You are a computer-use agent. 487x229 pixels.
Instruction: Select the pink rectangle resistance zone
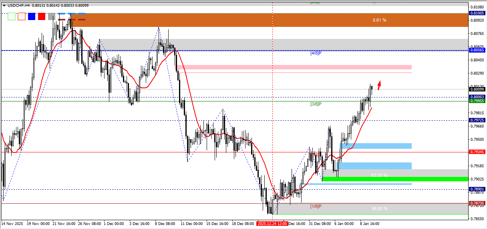click(294, 67)
